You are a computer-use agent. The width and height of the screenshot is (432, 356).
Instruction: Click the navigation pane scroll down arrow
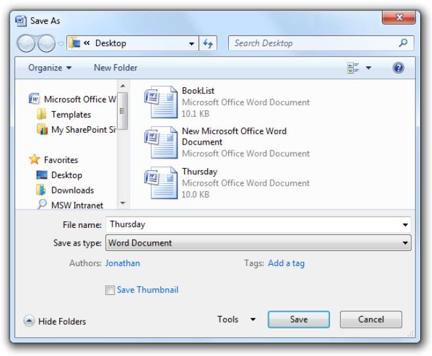[123, 203]
